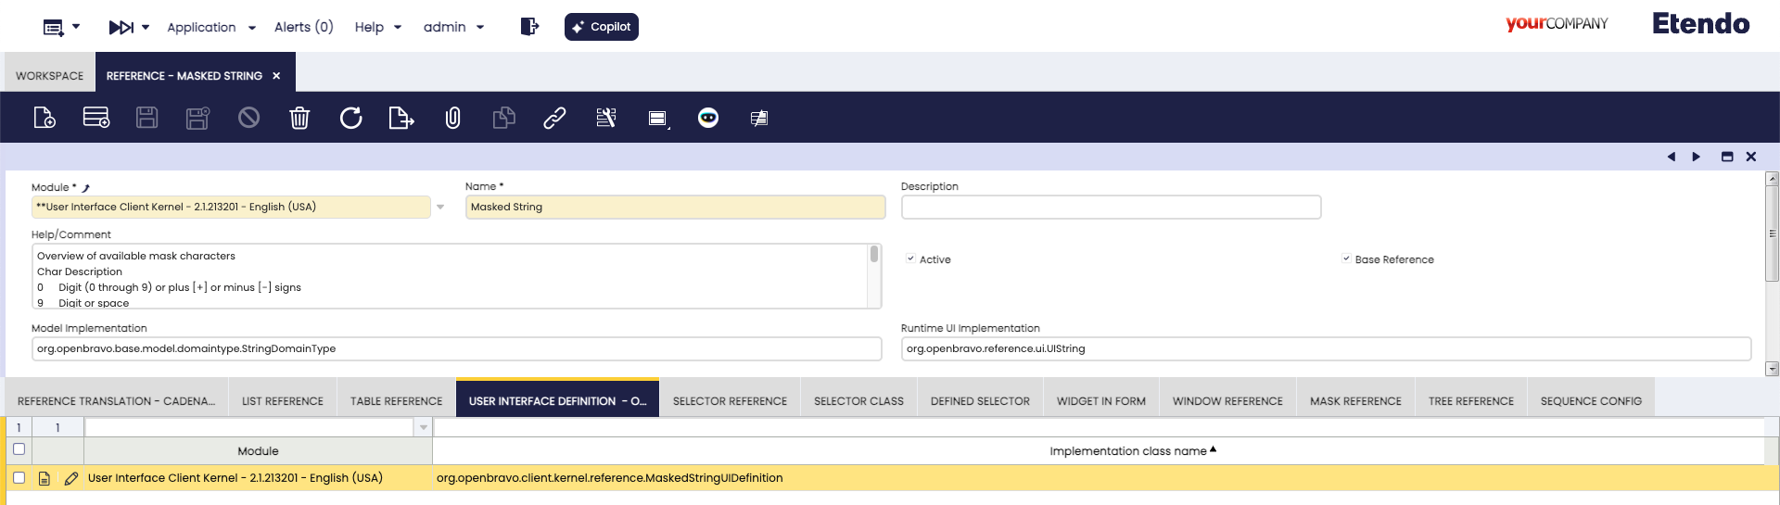Click the delete record trash icon
The image size is (1780, 505).
(299, 118)
